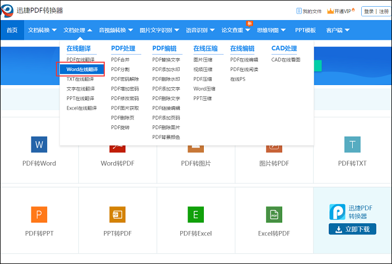
Task: Expand the 思维导图 dropdown menu
Action: pos(271,30)
